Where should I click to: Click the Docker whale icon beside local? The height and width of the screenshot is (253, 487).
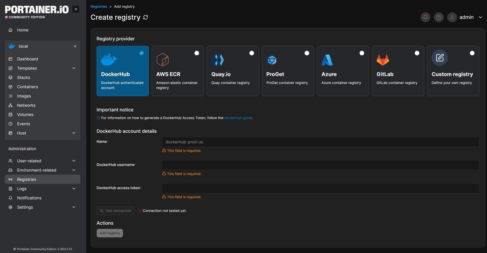click(x=12, y=46)
